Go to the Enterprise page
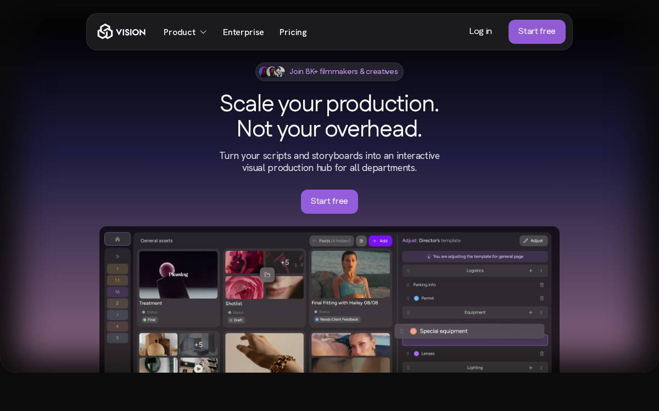The image size is (659, 411). coord(243,32)
